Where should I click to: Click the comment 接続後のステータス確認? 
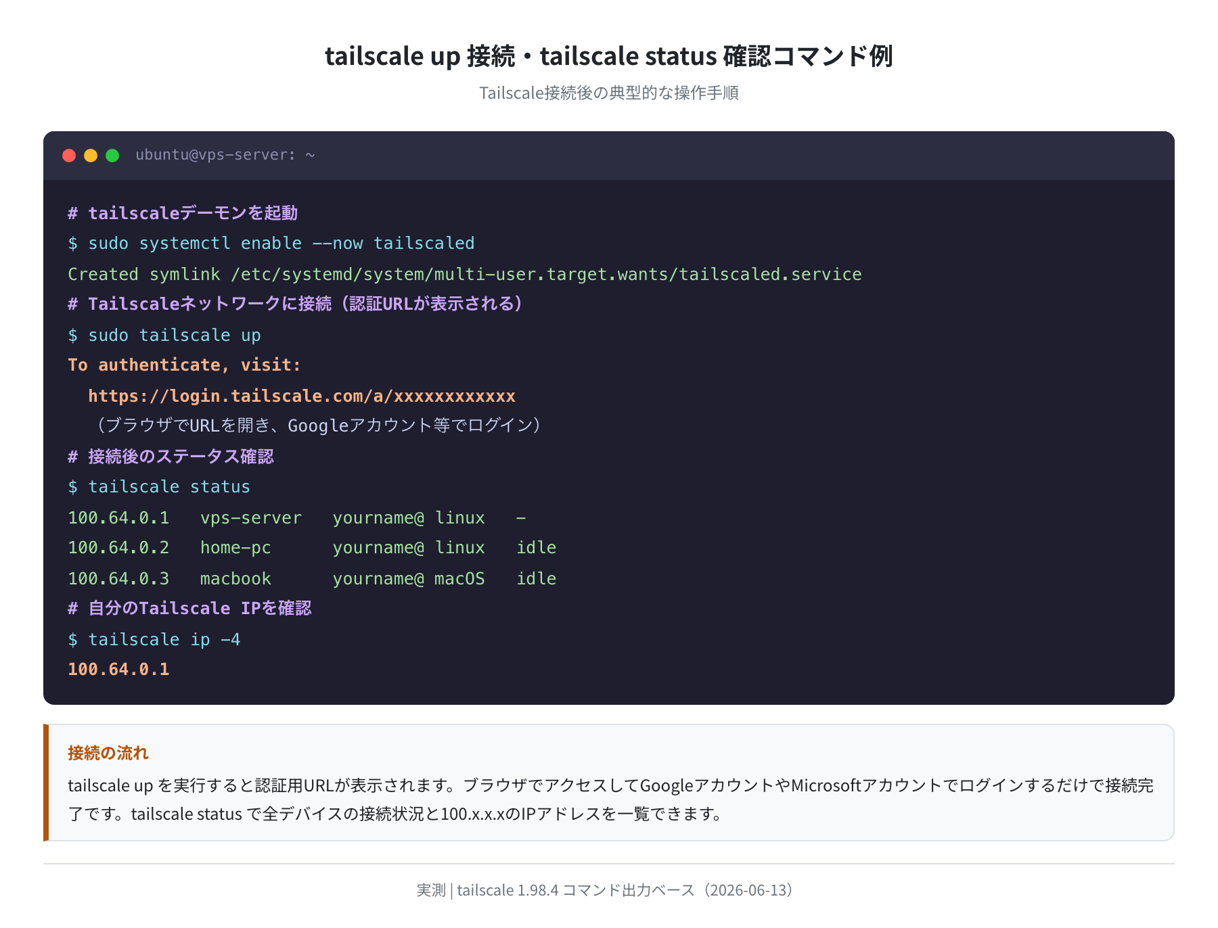coord(171,457)
